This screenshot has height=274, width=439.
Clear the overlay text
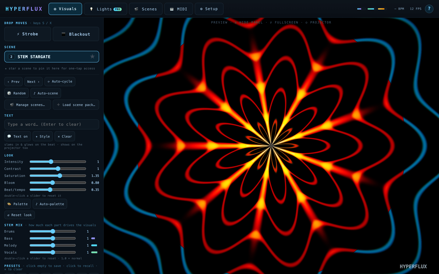click(65, 136)
